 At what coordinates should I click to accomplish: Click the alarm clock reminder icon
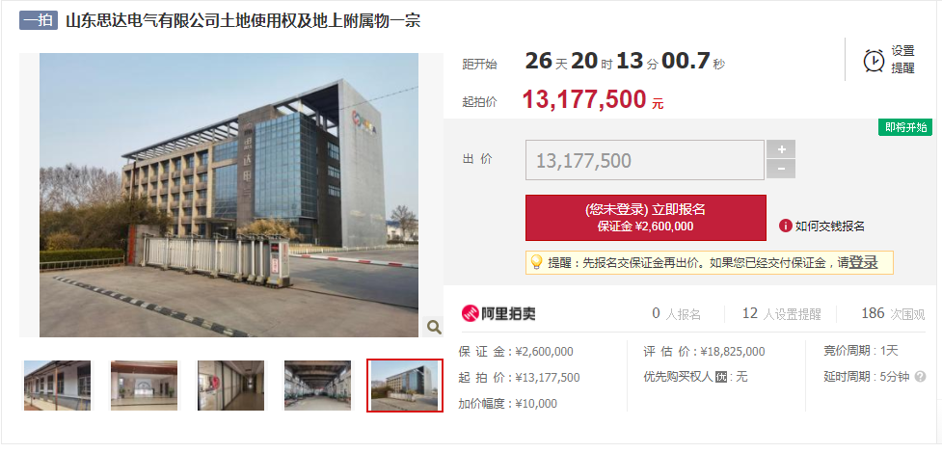(x=874, y=61)
